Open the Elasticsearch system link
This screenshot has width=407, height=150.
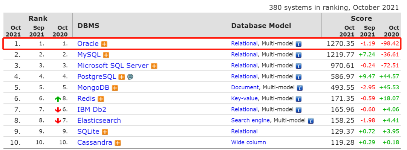(99, 121)
